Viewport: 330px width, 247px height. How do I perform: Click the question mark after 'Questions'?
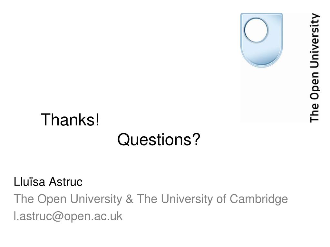[196, 139]
